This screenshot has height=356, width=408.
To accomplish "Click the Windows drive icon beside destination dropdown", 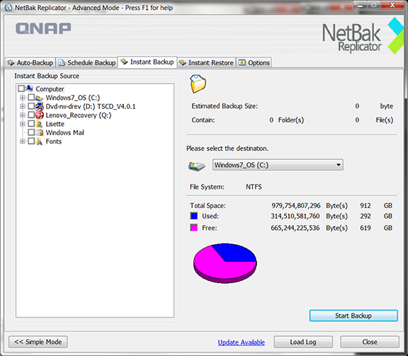I will point(197,166).
